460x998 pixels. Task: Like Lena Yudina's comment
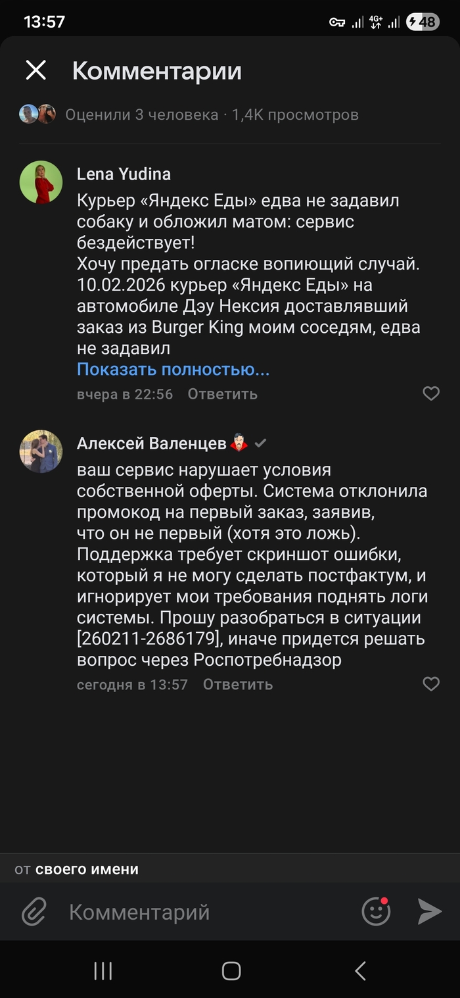click(430, 394)
